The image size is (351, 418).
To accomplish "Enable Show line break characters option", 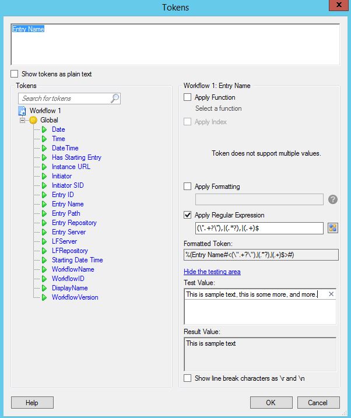I will (187, 378).
